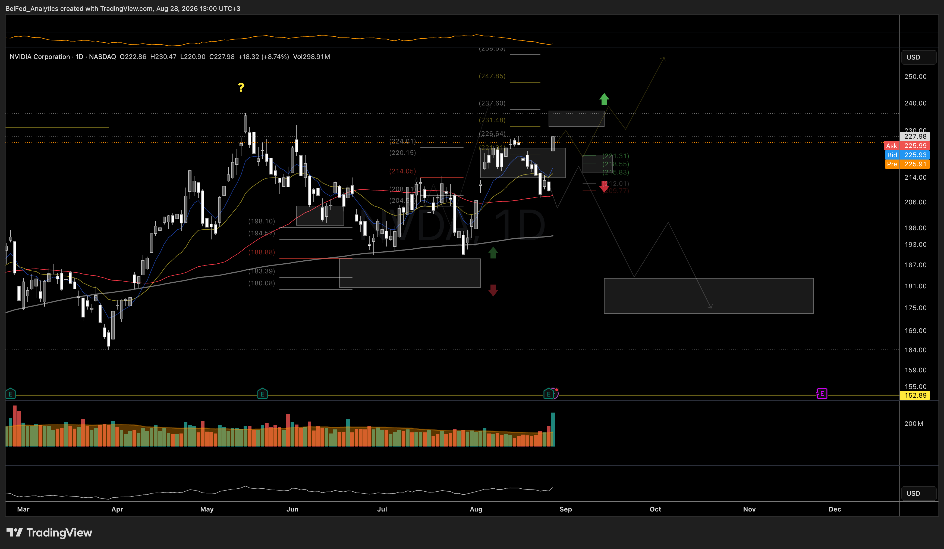Click the Mar label on the time axis
This screenshot has width=944, height=549.
[23, 509]
